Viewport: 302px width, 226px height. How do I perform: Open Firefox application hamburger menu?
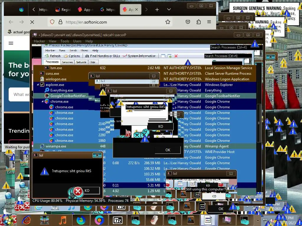tap(209, 22)
